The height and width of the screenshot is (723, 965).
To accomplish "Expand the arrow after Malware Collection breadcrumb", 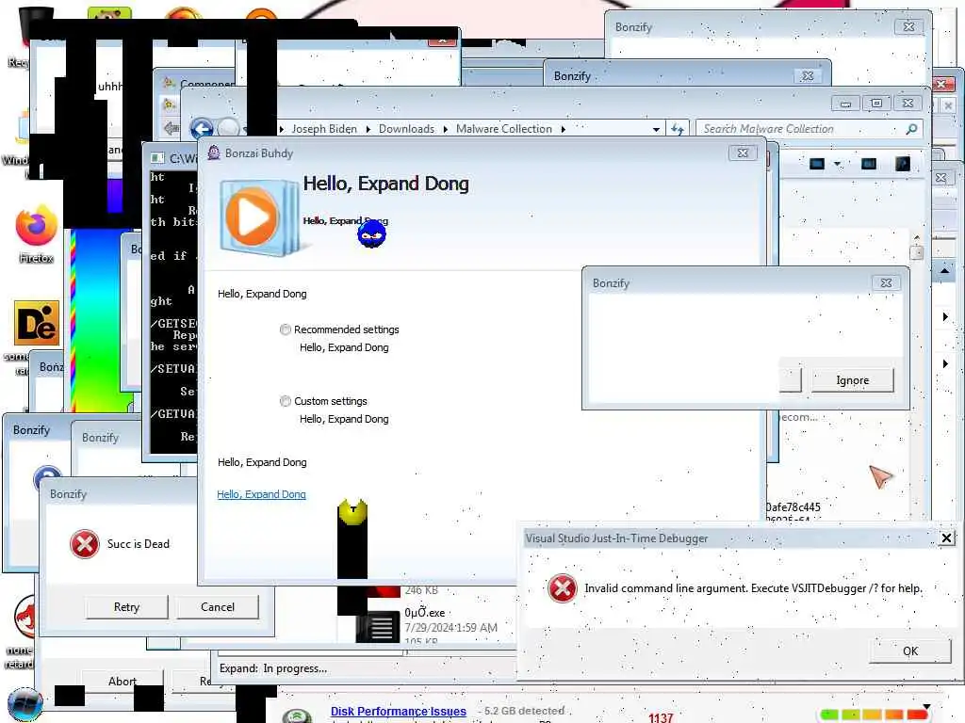I will tap(563, 129).
